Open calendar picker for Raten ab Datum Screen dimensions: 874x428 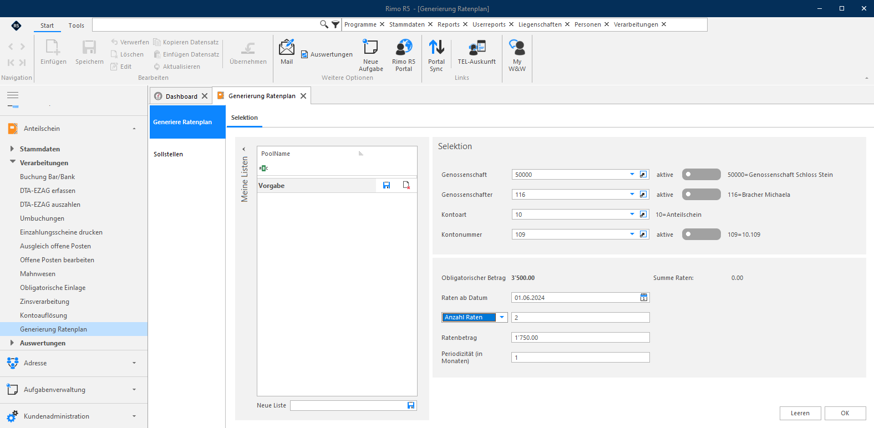[644, 298]
